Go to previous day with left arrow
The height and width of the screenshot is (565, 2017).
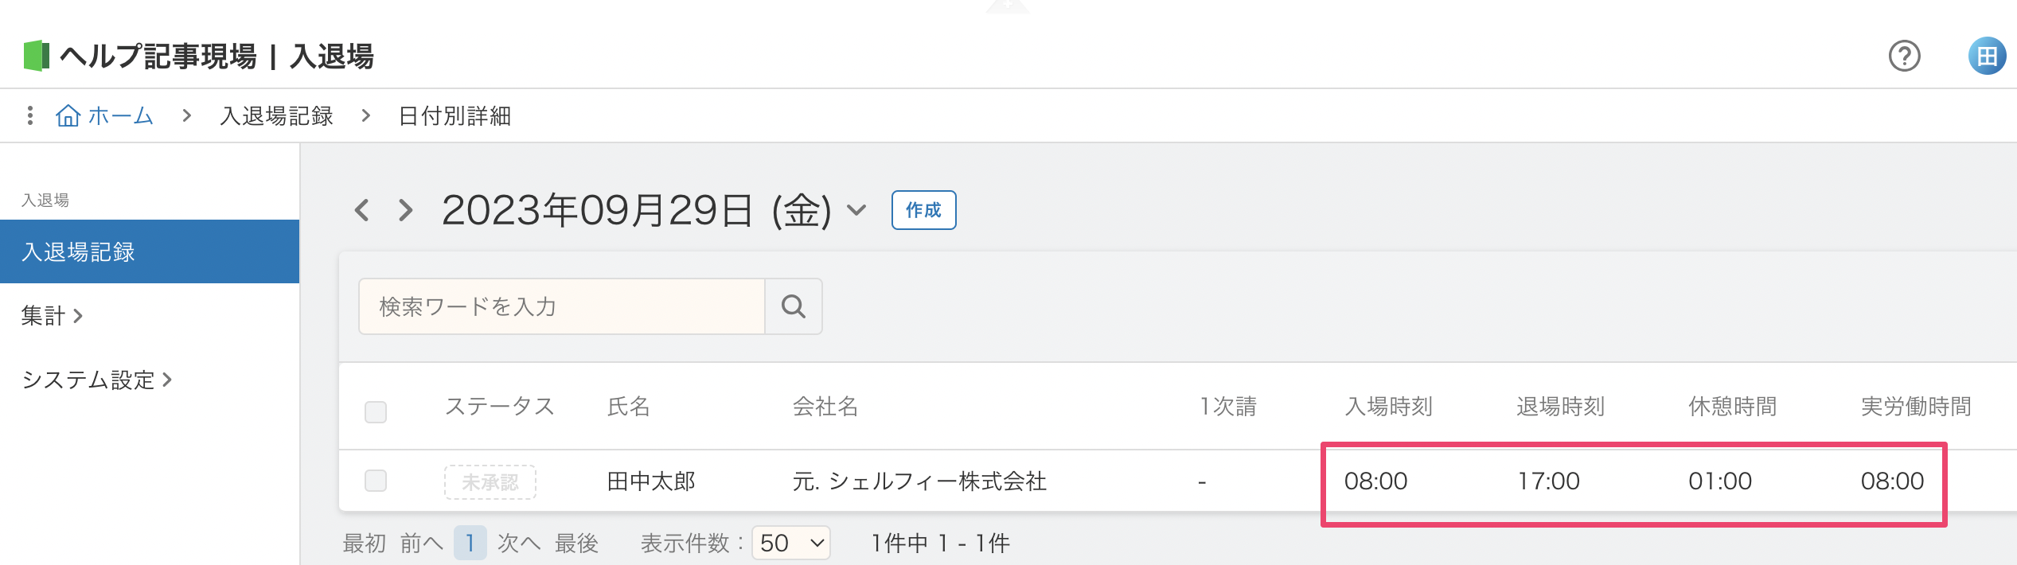pyautogui.click(x=362, y=210)
